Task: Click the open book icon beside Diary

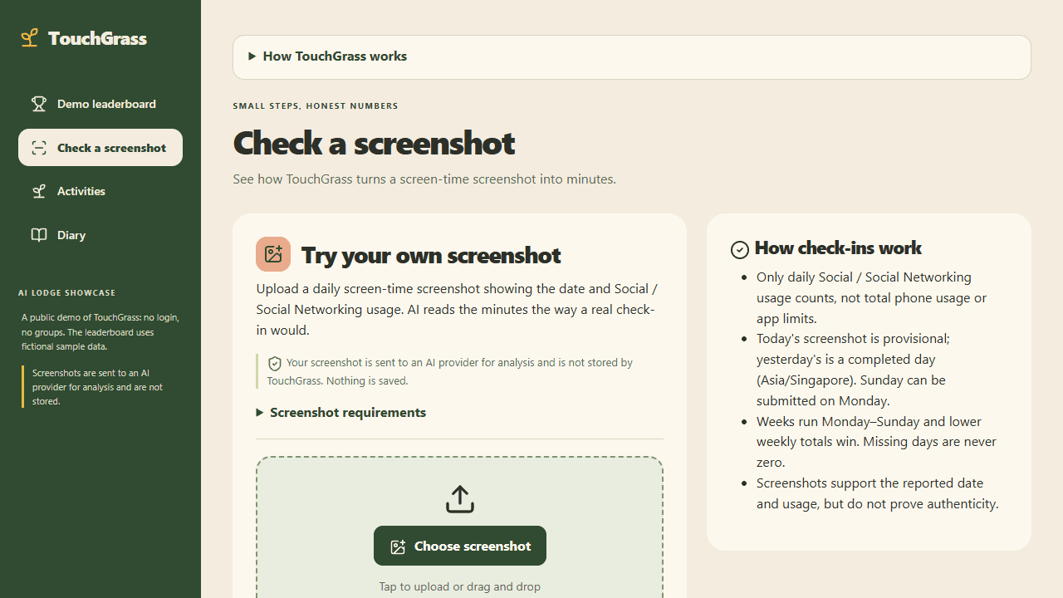Action: pyautogui.click(x=39, y=235)
